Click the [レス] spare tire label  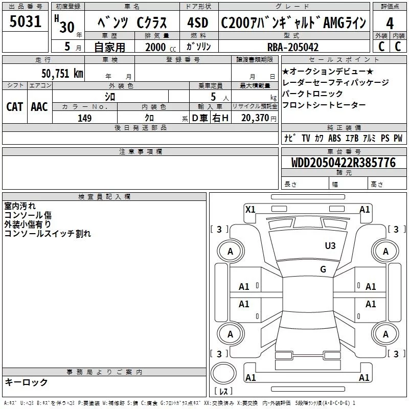[223, 391]
